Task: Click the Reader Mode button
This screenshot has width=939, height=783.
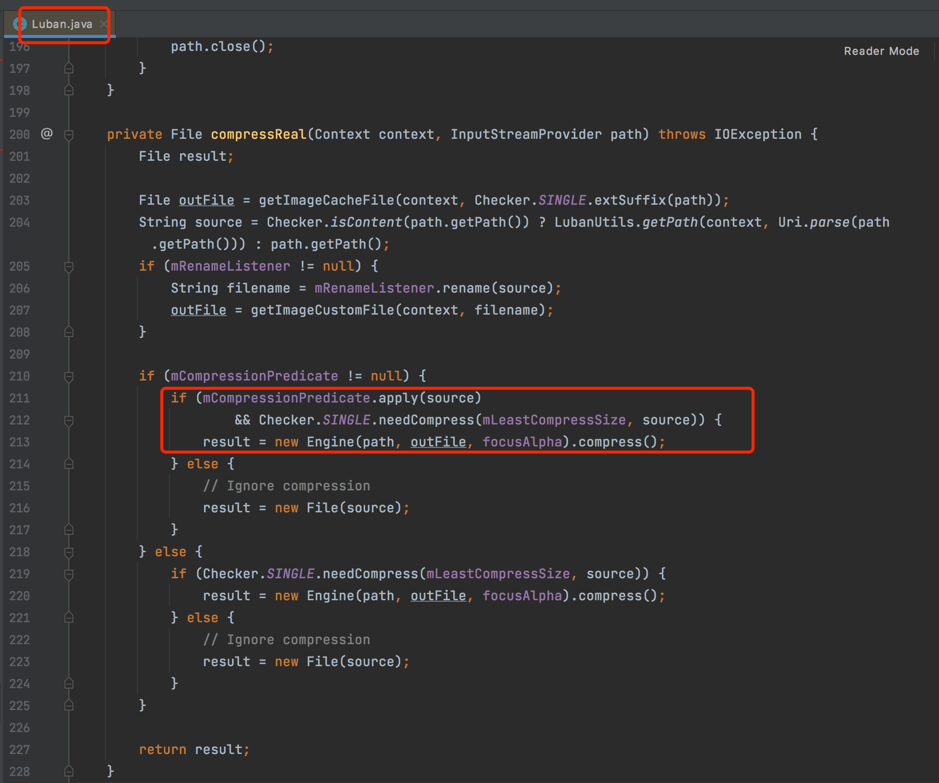Action: click(881, 50)
